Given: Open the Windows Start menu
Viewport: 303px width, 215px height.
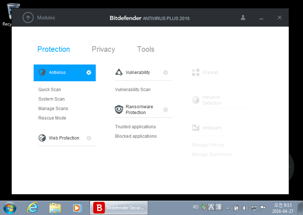Looking at the screenshot, I should point(10,208).
